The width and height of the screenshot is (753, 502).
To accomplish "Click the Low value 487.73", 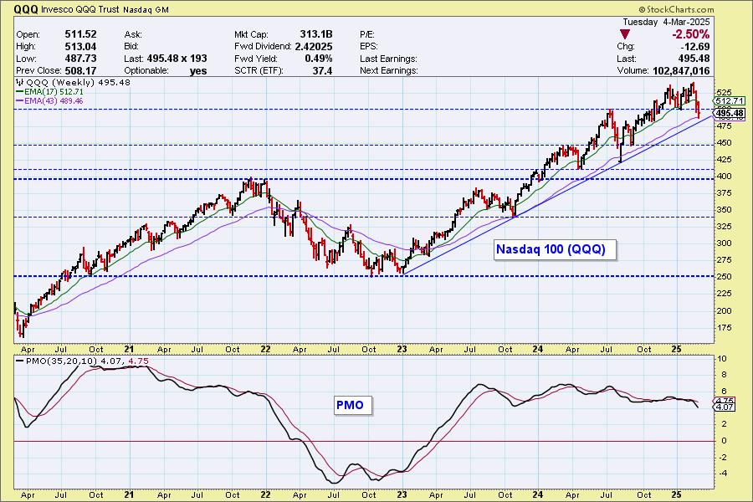I will click(x=80, y=59).
